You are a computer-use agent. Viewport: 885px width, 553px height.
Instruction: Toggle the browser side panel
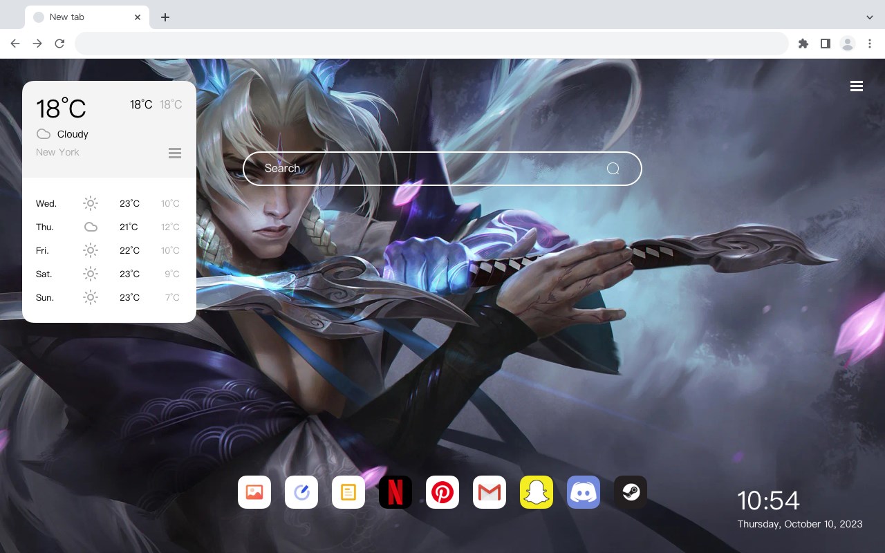point(825,44)
